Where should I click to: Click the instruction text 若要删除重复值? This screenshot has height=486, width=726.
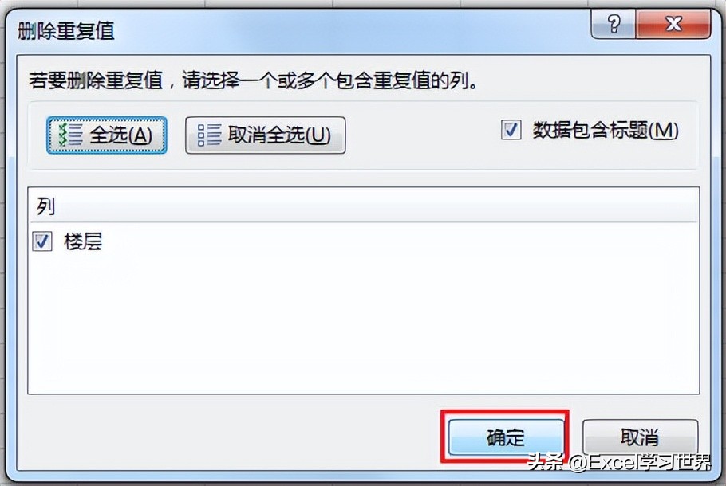click(96, 81)
